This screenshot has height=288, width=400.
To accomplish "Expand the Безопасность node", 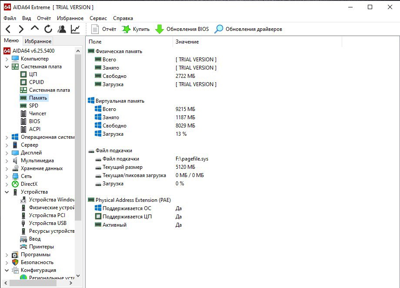I will coord(7,263).
